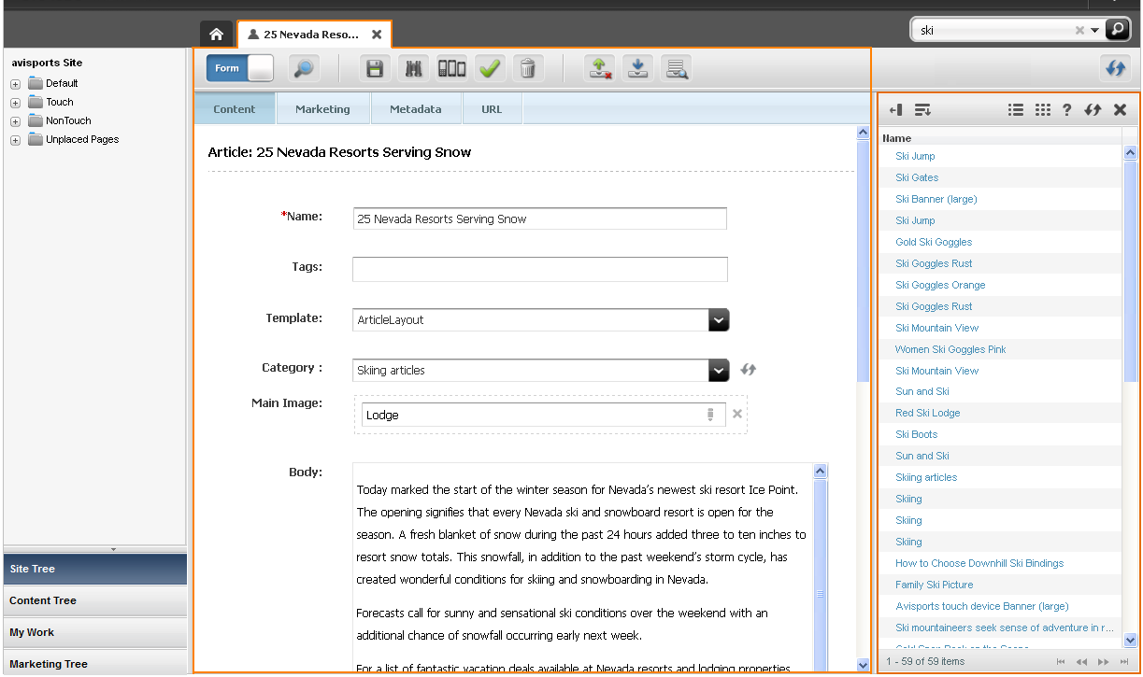Open the multi-device preview icon
1143x677 pixels.
(x=451, y=68)
